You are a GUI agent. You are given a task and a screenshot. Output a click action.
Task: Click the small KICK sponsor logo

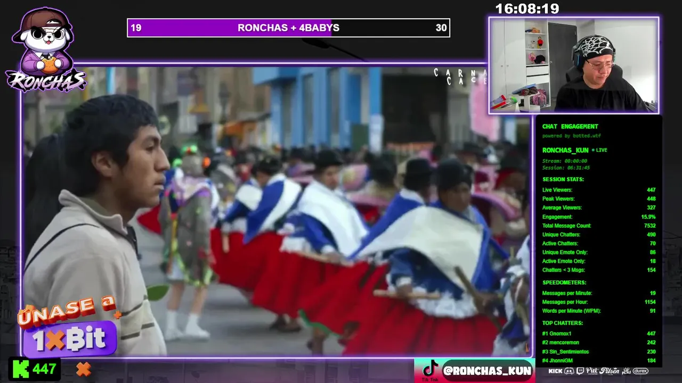coord(555,371)
